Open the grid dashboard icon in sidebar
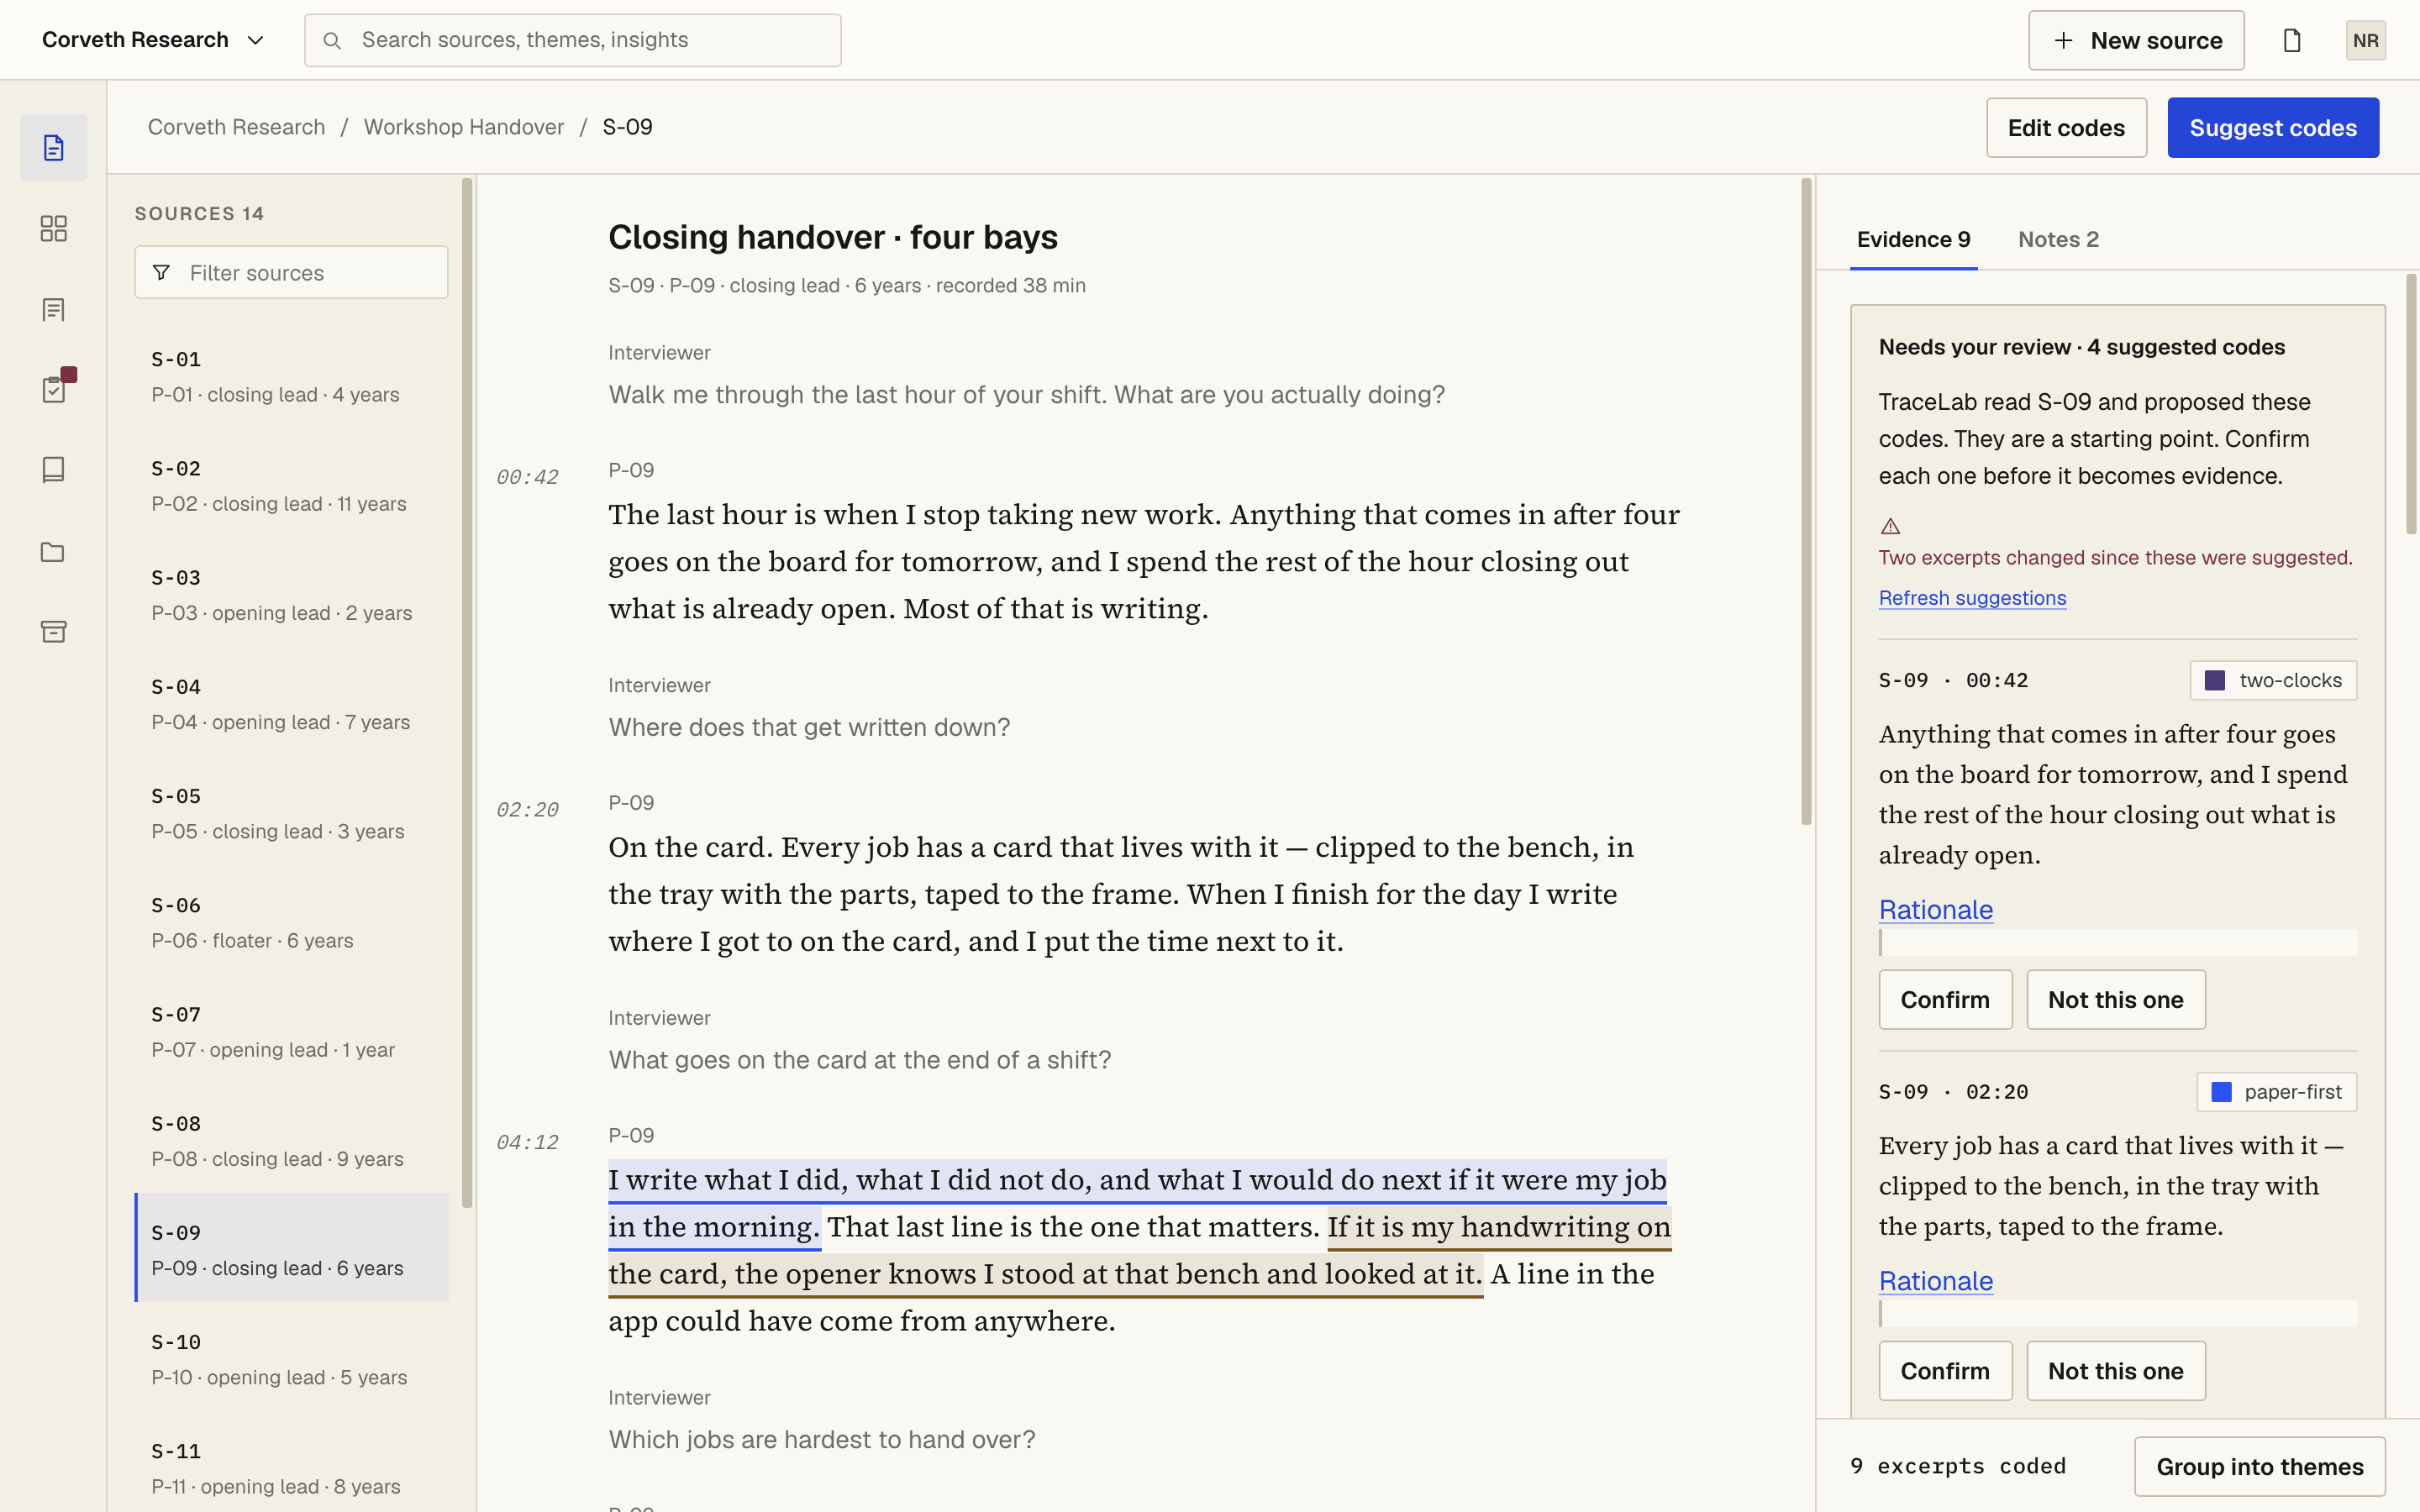 [54, 229]
